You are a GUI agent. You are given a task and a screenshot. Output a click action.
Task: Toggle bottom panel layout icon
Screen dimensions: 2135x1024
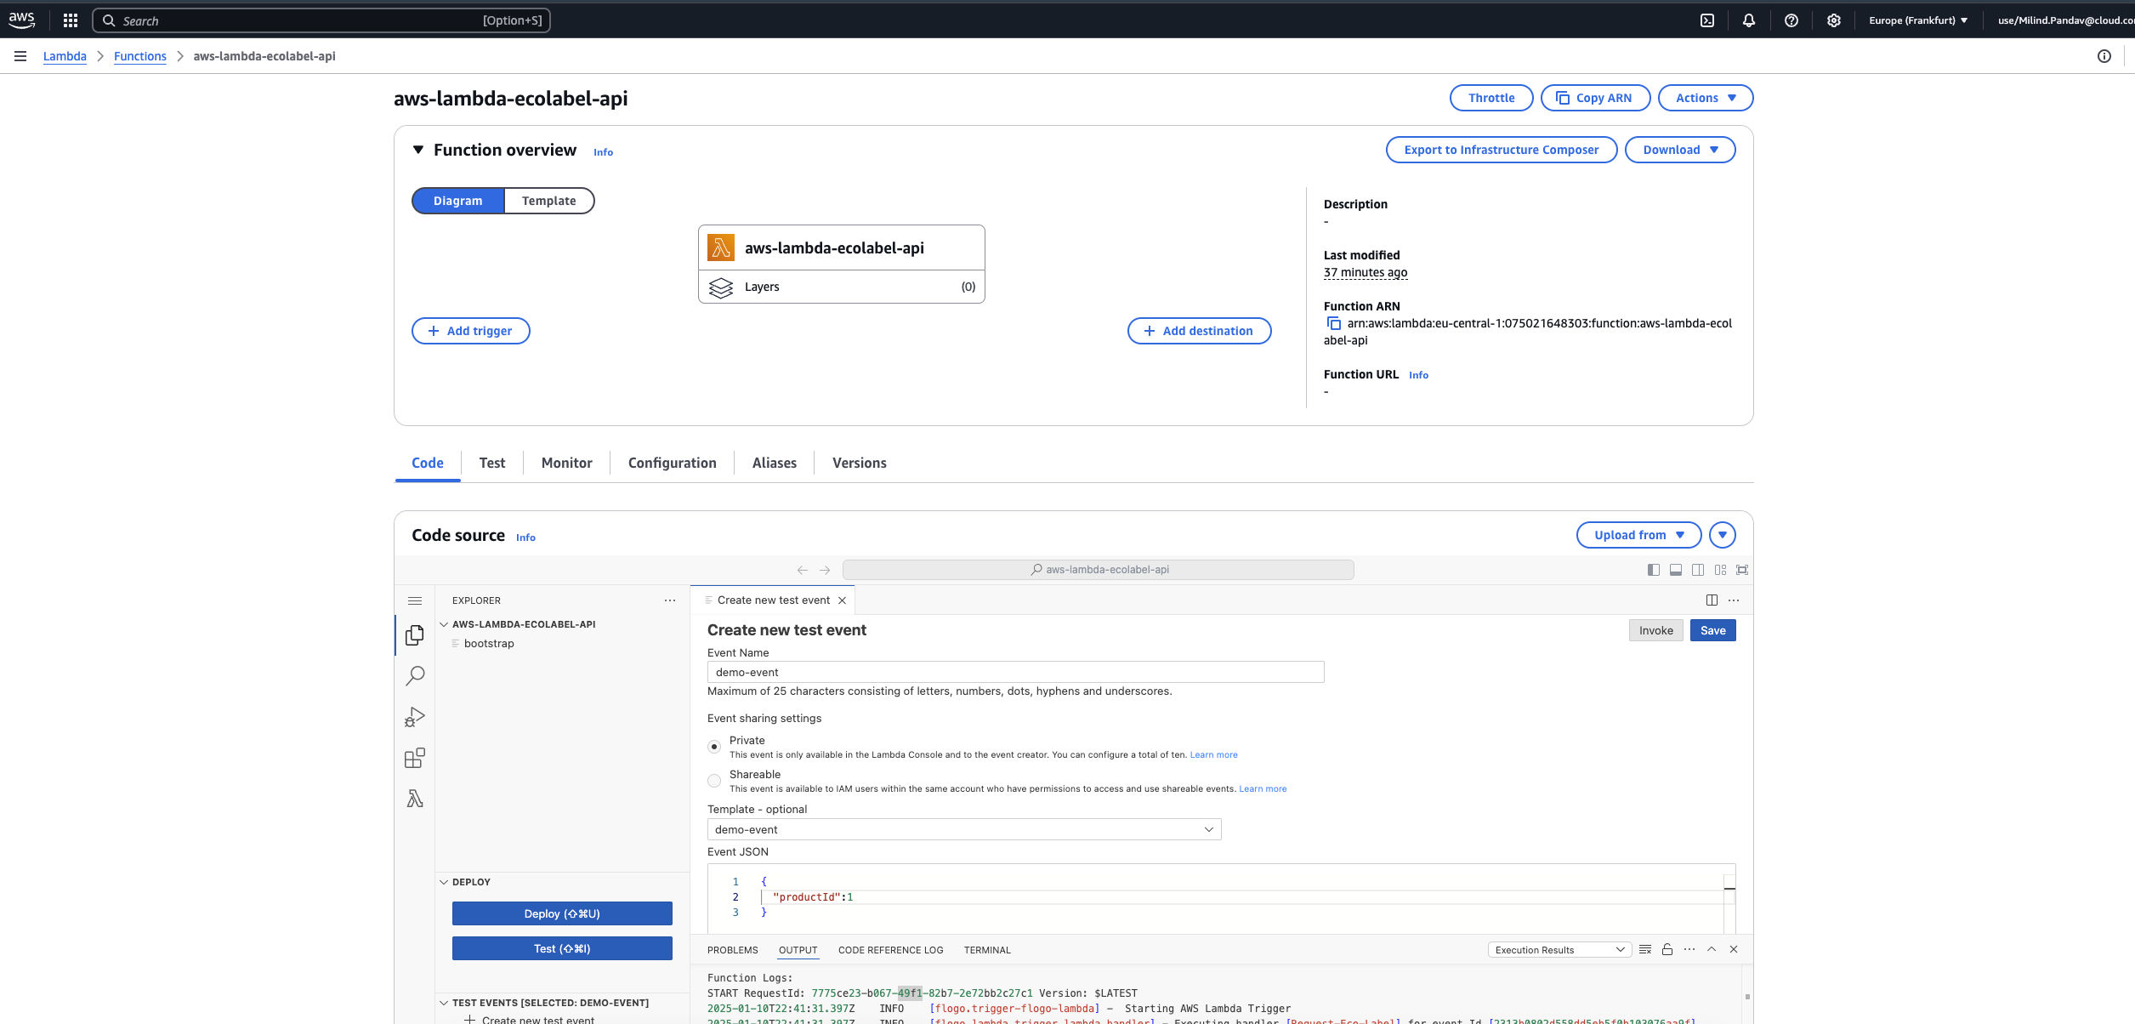pos(1676,570)
